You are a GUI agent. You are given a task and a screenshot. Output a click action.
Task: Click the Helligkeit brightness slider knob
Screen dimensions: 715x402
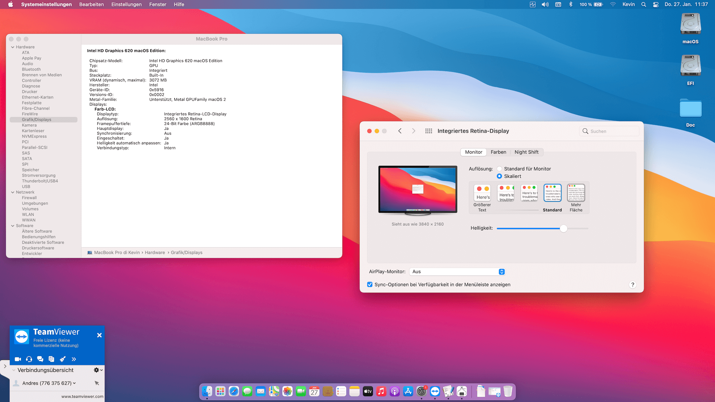pyautogui.click(x=563, y=229)
